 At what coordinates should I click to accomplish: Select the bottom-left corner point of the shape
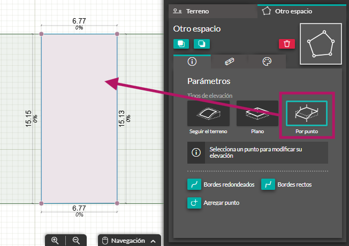41,203
